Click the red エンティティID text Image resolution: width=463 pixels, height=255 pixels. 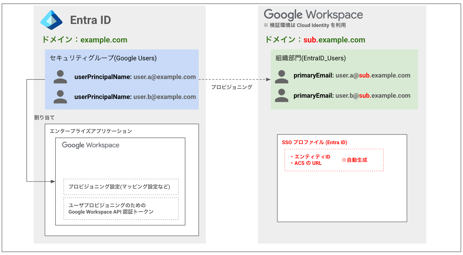pos(312,157)
